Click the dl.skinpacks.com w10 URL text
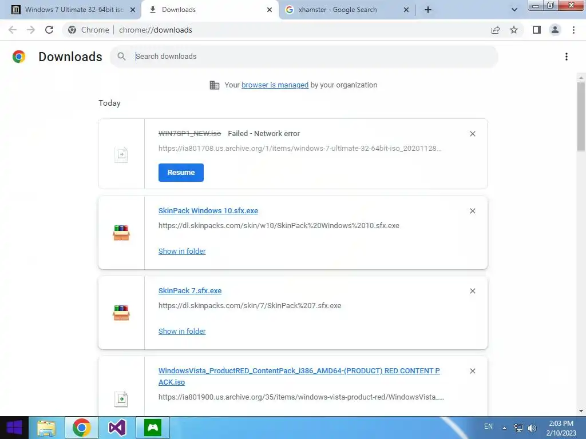Viewport: 586px width, 439px height. [279, 225]
